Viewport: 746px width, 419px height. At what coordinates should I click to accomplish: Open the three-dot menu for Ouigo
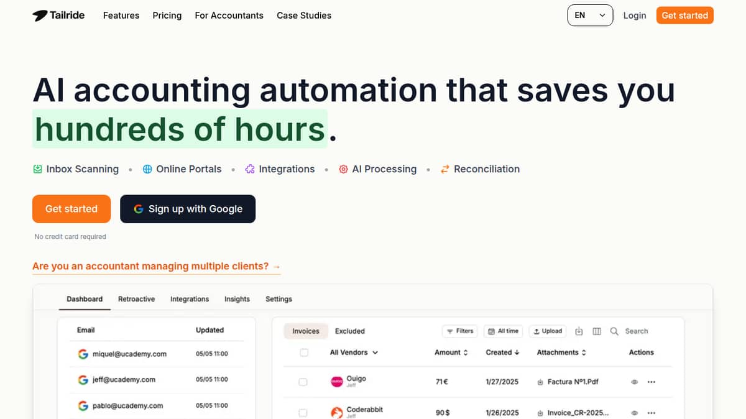pyautogui.click(x=651, y=382)
